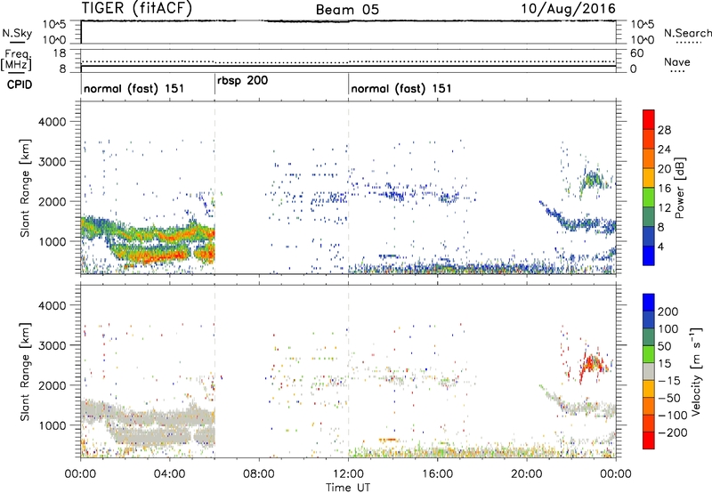
Task: Click the 60 tick on Nave axis
Action: pyautogui.click(x=636, y=53)
